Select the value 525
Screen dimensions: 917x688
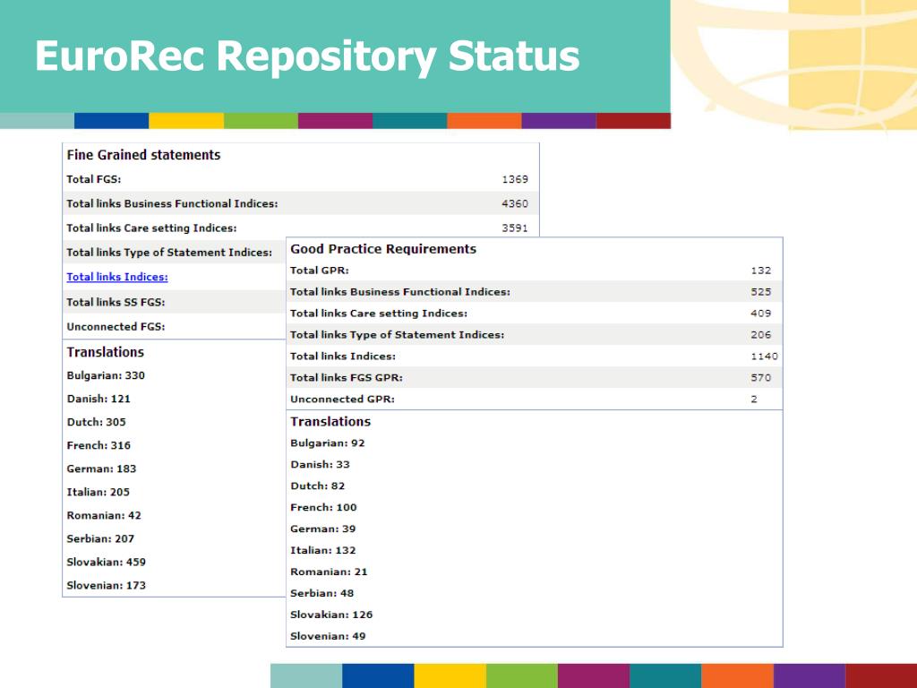(x=761, y=292)
